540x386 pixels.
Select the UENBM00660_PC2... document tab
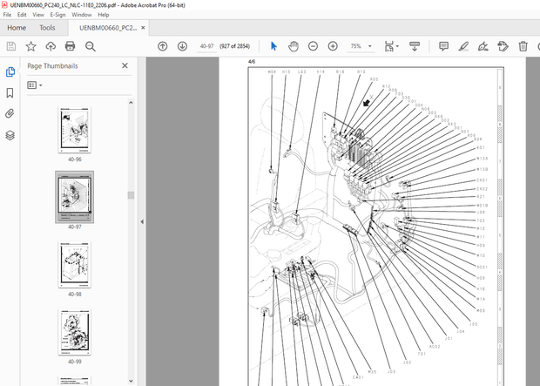click(x=108, y=28)
